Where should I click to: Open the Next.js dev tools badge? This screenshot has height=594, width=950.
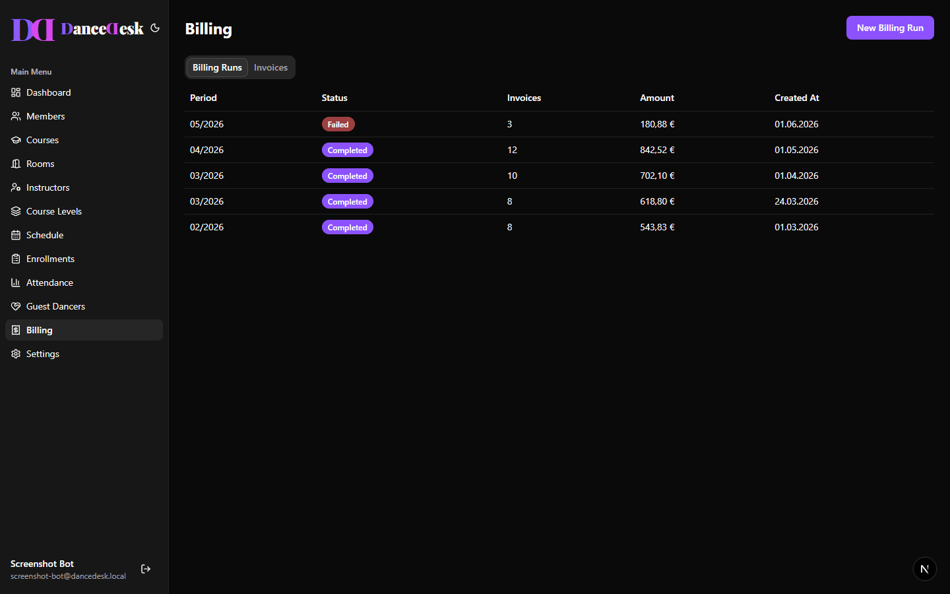click(924, 569)
